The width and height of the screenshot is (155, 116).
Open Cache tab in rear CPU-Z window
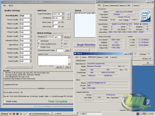[x=106, y=6]
